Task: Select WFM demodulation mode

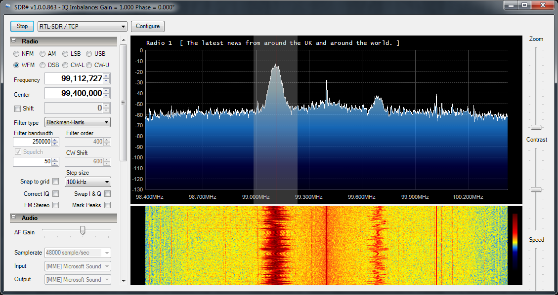Action: [x=24, y=65]
